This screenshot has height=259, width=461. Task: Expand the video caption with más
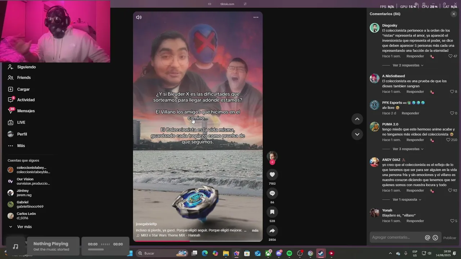tap(255, 230)
